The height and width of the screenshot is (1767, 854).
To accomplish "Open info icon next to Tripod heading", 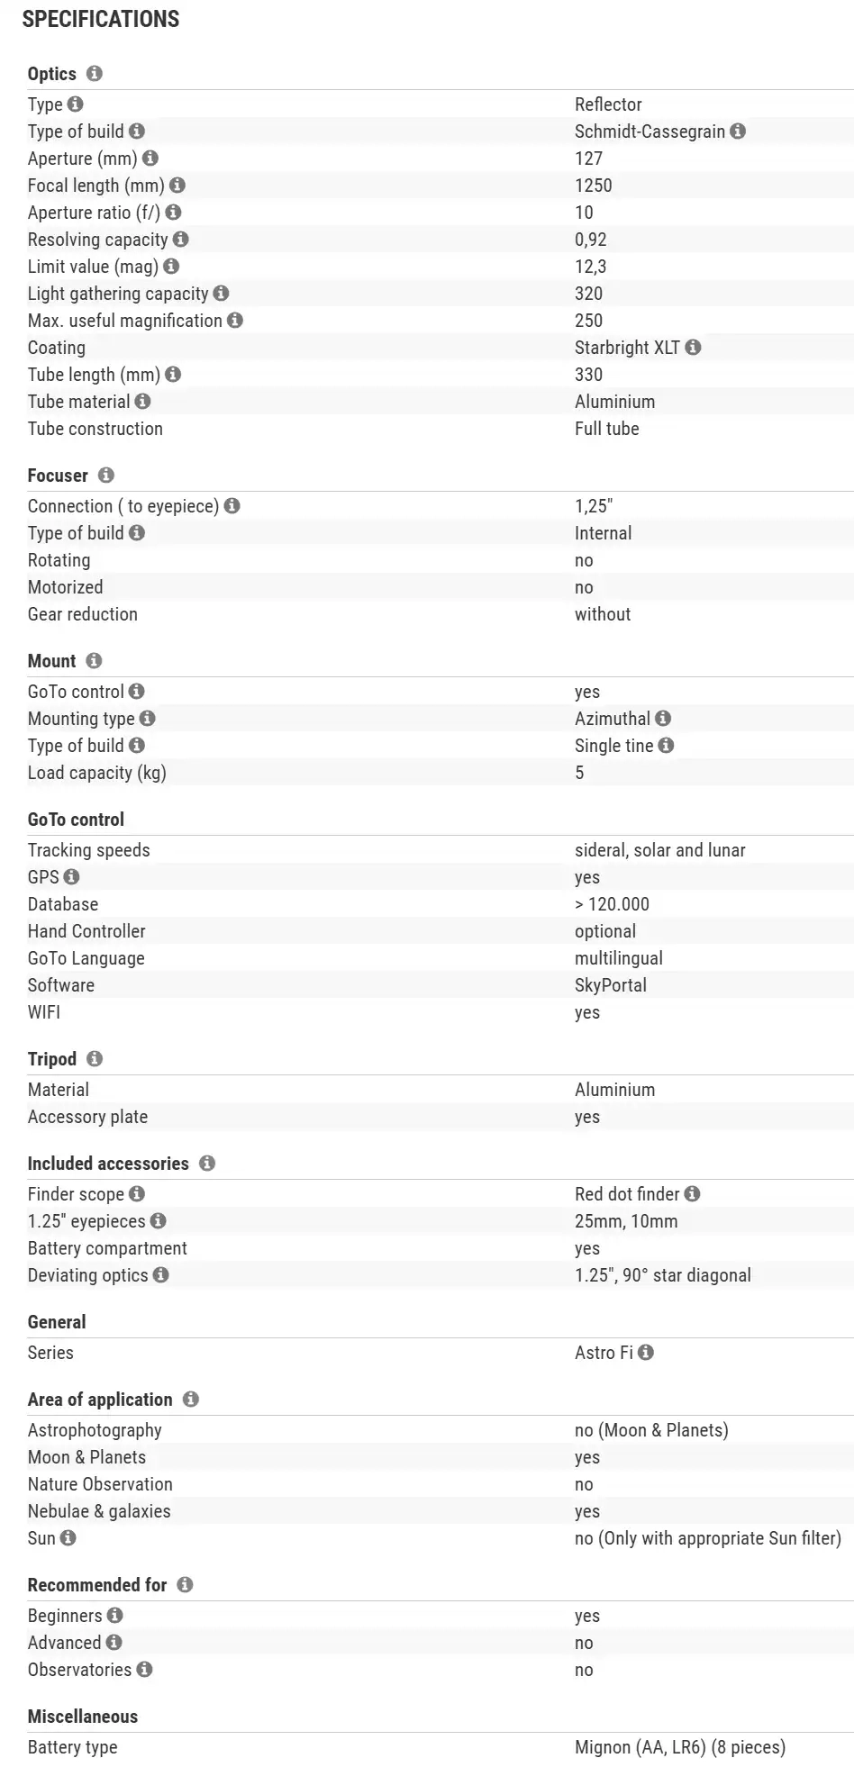I will click(95, 1059).
